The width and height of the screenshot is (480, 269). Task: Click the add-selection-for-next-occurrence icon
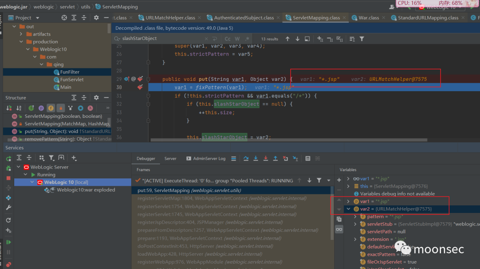320,39
